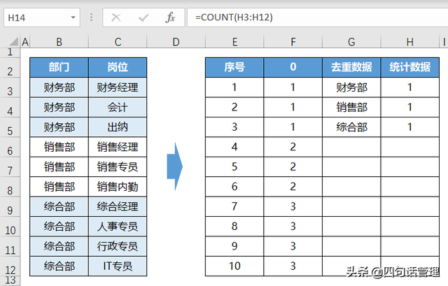Select row 11 header
Viewport: 448px width, 286px height.
tap(10, 246)
